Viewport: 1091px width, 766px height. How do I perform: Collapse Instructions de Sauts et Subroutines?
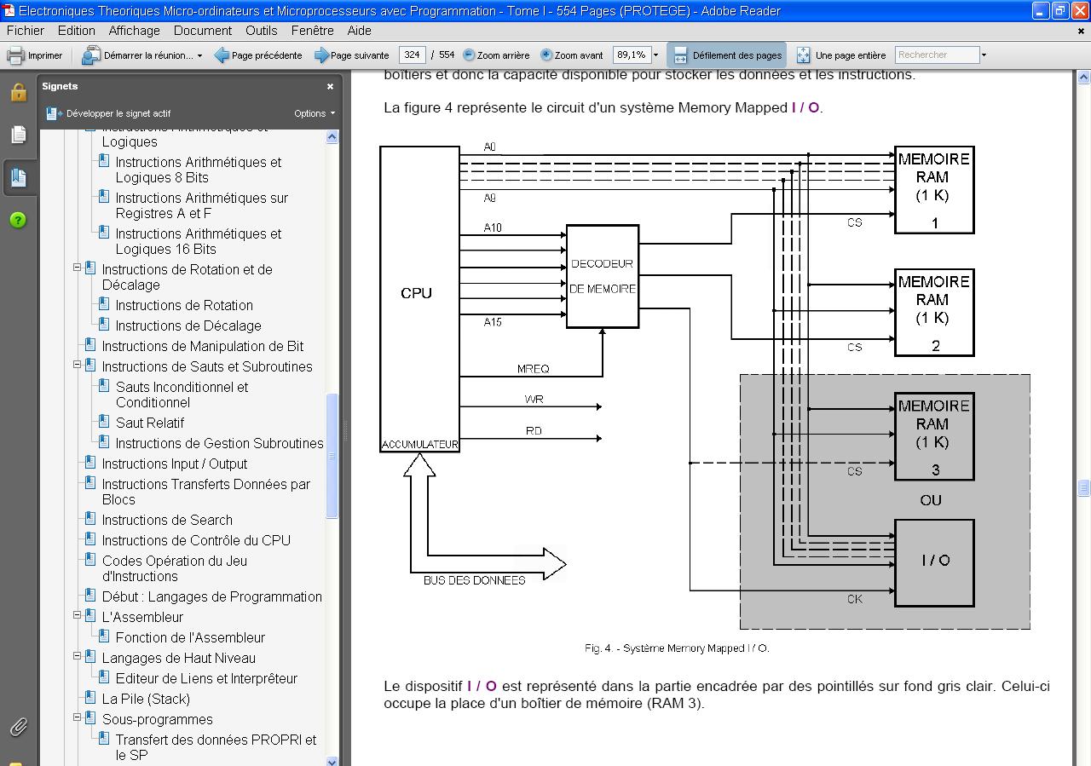tap(77, 365)
